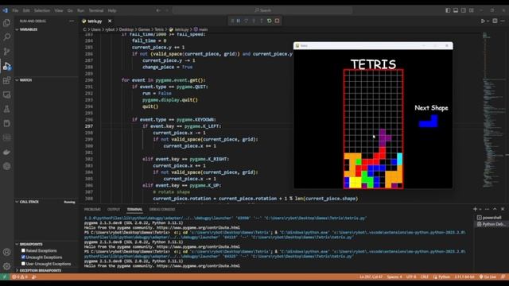Viewport: 509px width, 286px height.
Task: Toggle the User Uncaught Exceptions checkbox
Action: (x=23, y=264)
